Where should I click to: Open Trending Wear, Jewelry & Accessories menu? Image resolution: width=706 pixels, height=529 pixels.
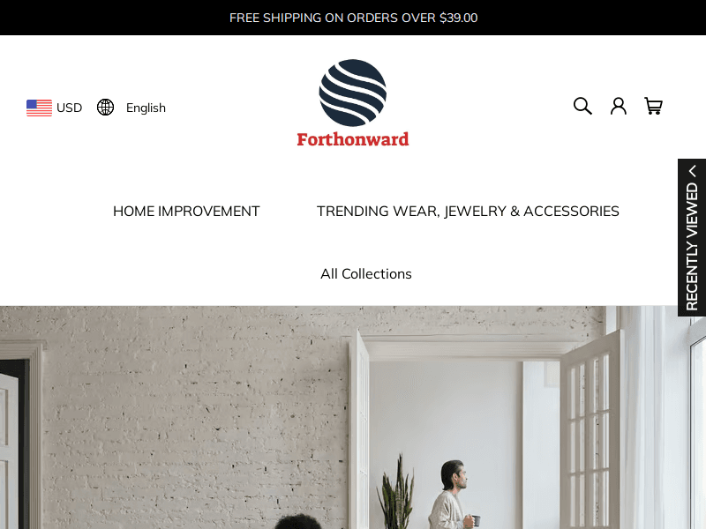click(x=468, y=212)
